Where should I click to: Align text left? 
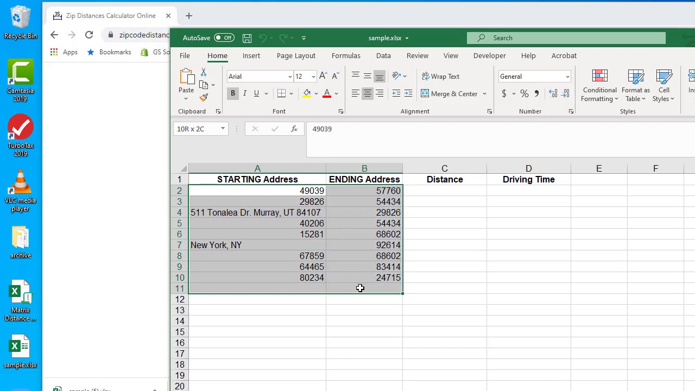[356, 93]
